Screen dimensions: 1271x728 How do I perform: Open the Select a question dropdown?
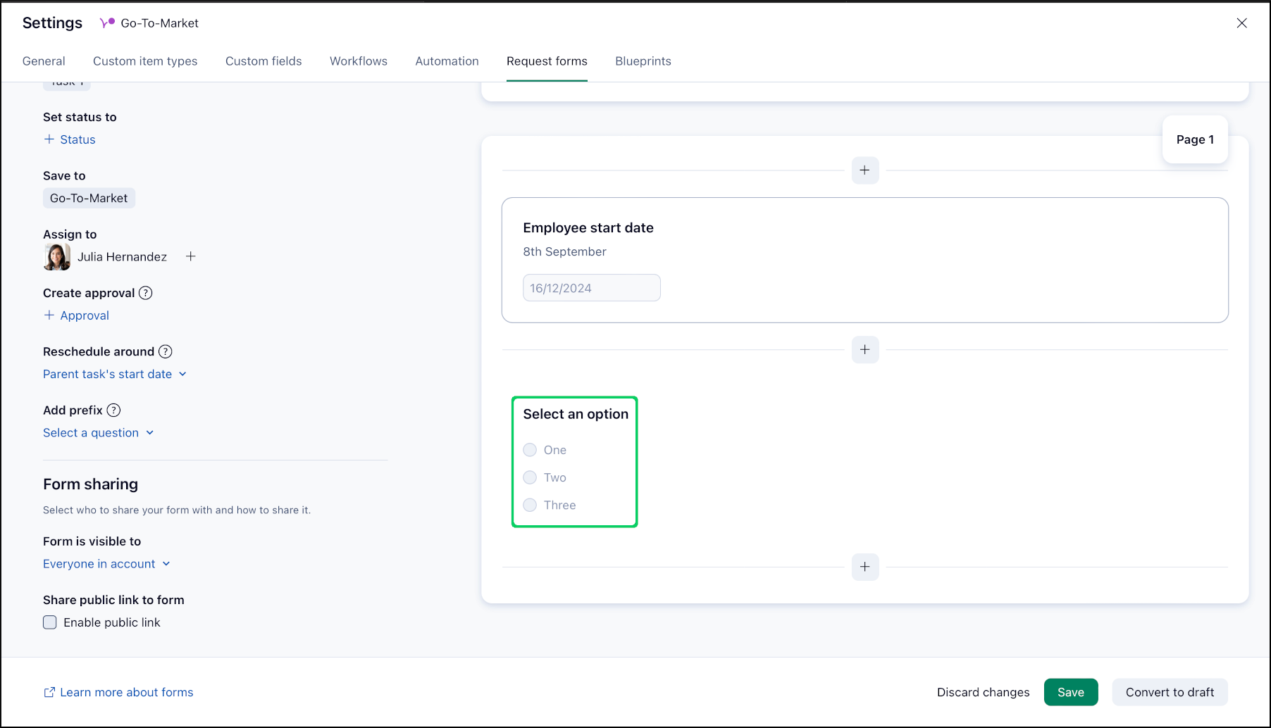98,432
